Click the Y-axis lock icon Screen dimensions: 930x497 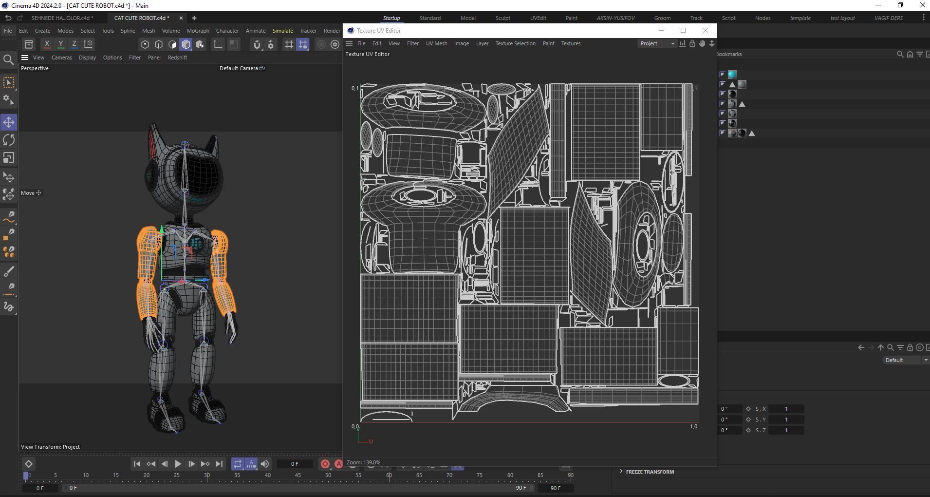[x=60, y=44]
